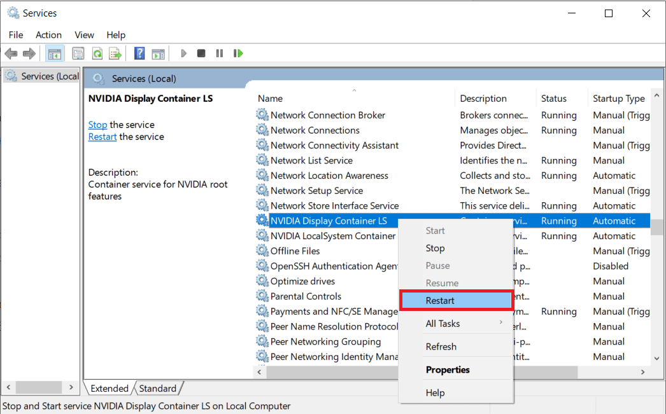Click the Forward arrow toolbar icon

pyautogui.click(x=29, y=53)
